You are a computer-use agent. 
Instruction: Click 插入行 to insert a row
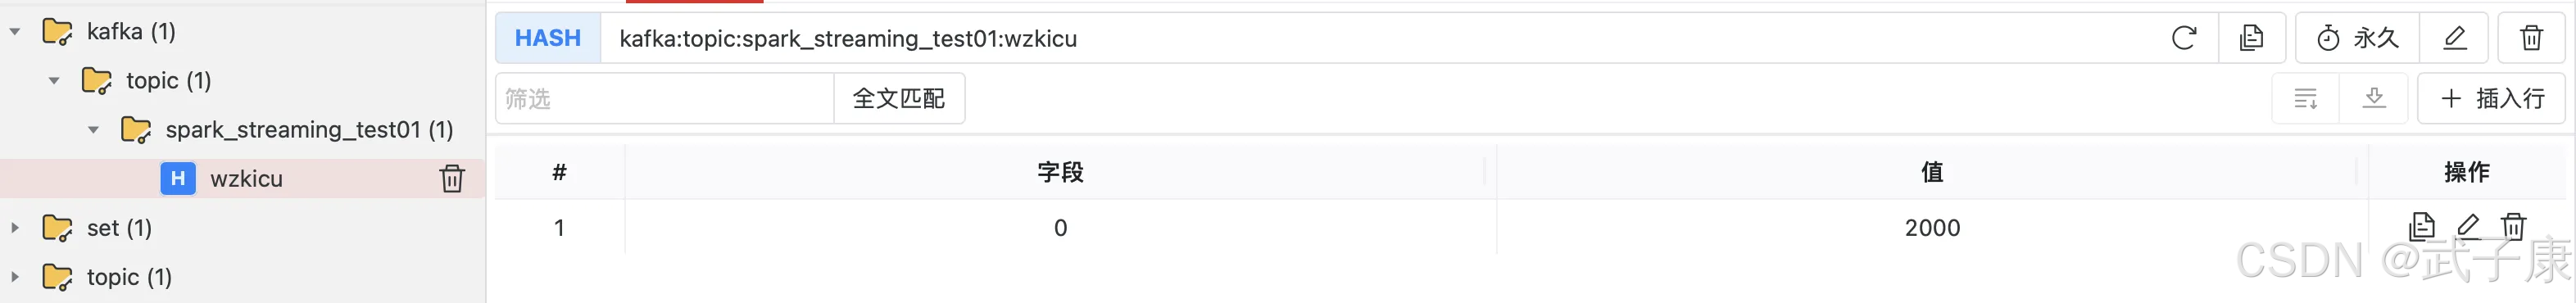tap(2491, 98)
